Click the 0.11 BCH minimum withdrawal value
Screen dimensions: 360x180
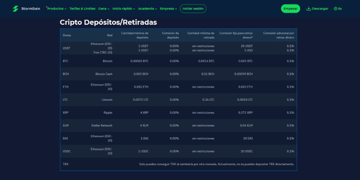point(208,74)
